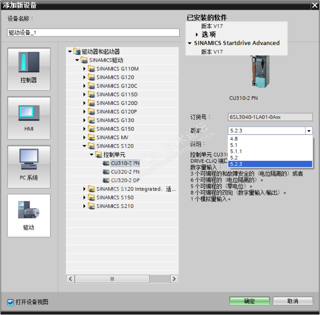This screenshot has height=315, width=320.
Task: Click the SINAMICS S120 Integrated folder icon
Action: click(91, 189)
